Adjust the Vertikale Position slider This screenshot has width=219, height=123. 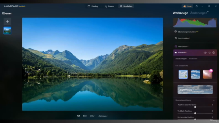coord(195,113)
